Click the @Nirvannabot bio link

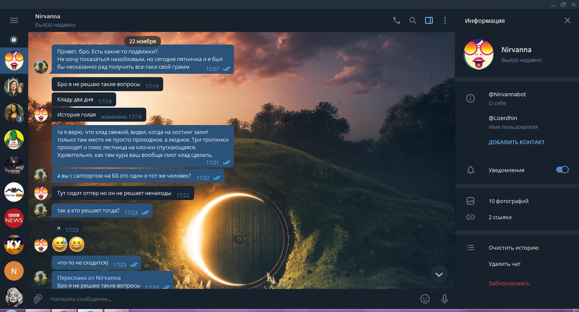(x=507, y=94)
